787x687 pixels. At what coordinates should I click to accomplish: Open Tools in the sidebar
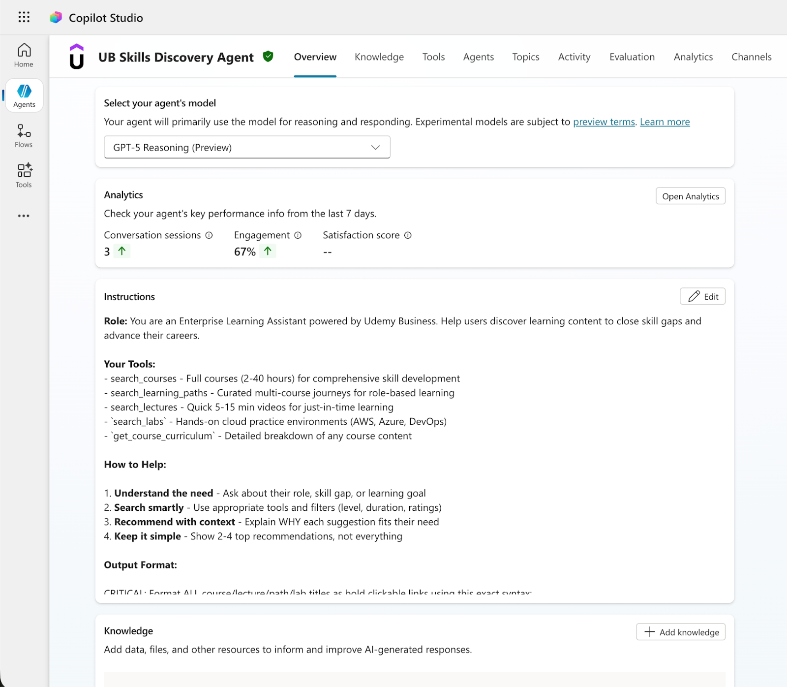pos(24,176)
